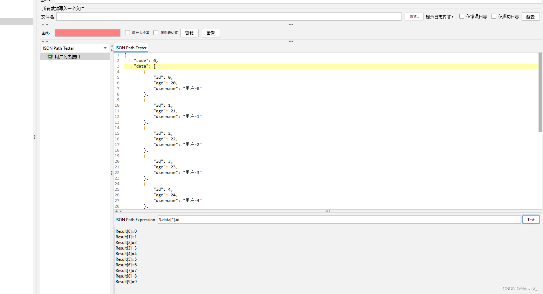
Task: Click the line "age": 20,
Action: tap(165, 83)
